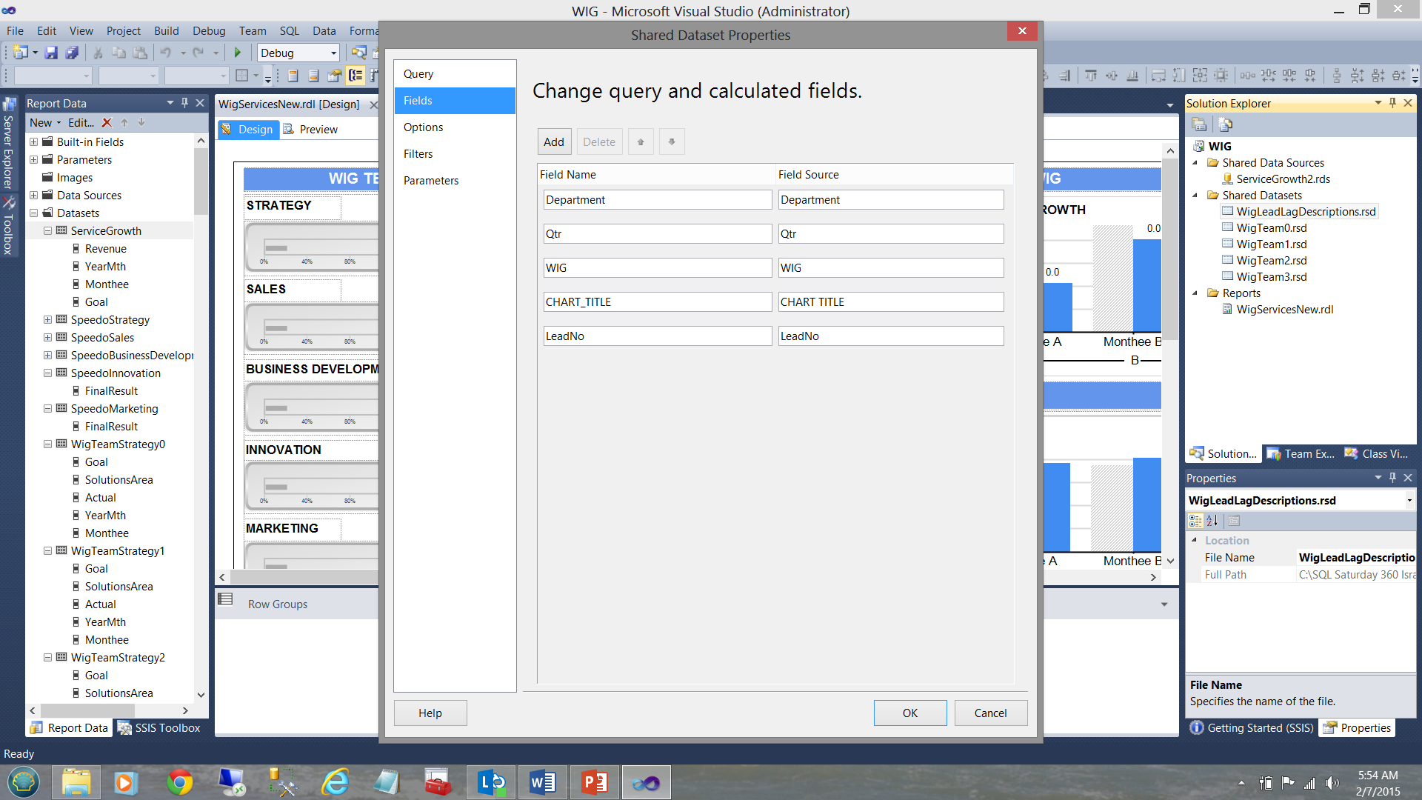Click the CHART_TITLE field name input
The height and width of the screenshot is (800, 1422).
click(657, 302)
